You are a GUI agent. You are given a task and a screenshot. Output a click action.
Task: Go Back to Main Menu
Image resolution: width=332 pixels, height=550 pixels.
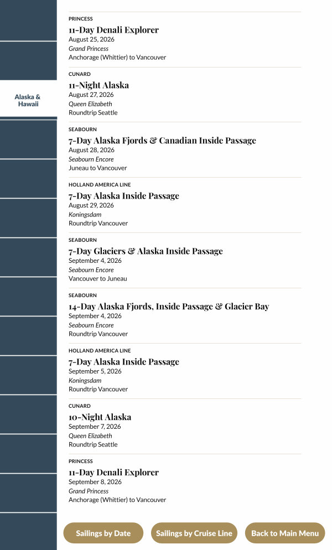pos(285,533)
